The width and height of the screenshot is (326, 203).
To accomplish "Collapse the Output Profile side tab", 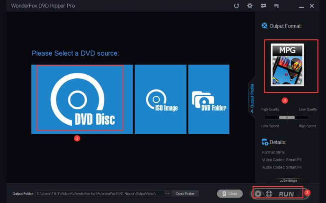I will pos(252,97).
